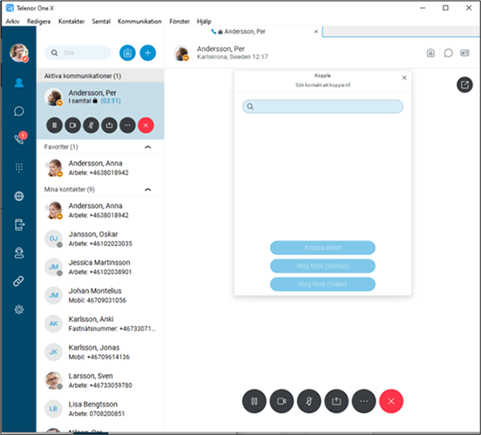Toggle mute microphone in bottom call bar
481x435 pixels.
pyautogui.click(x=309, y=401)
